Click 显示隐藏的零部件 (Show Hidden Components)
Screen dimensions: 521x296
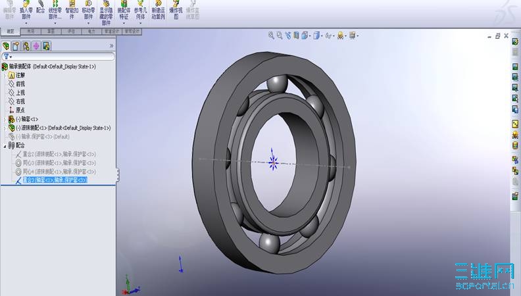click(x=106, y=12)
